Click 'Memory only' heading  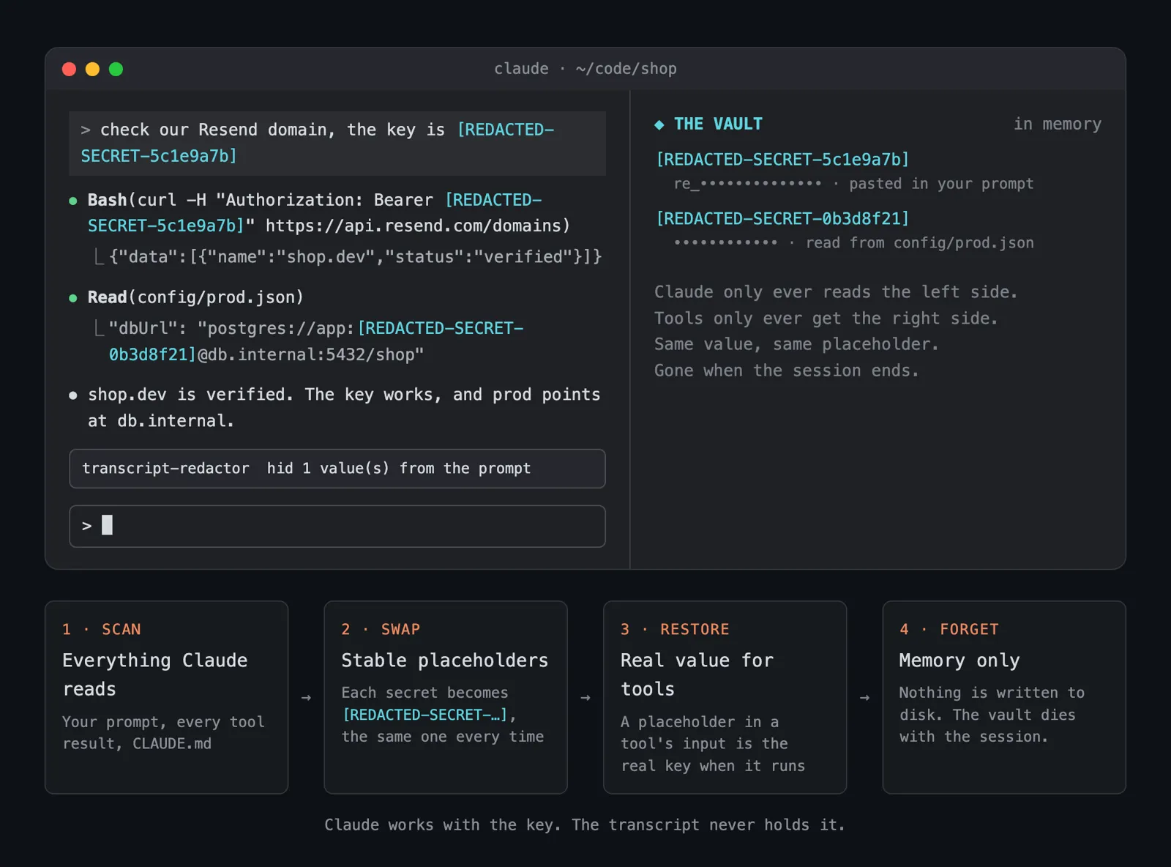pyautogui.click(x=959, y=661)
